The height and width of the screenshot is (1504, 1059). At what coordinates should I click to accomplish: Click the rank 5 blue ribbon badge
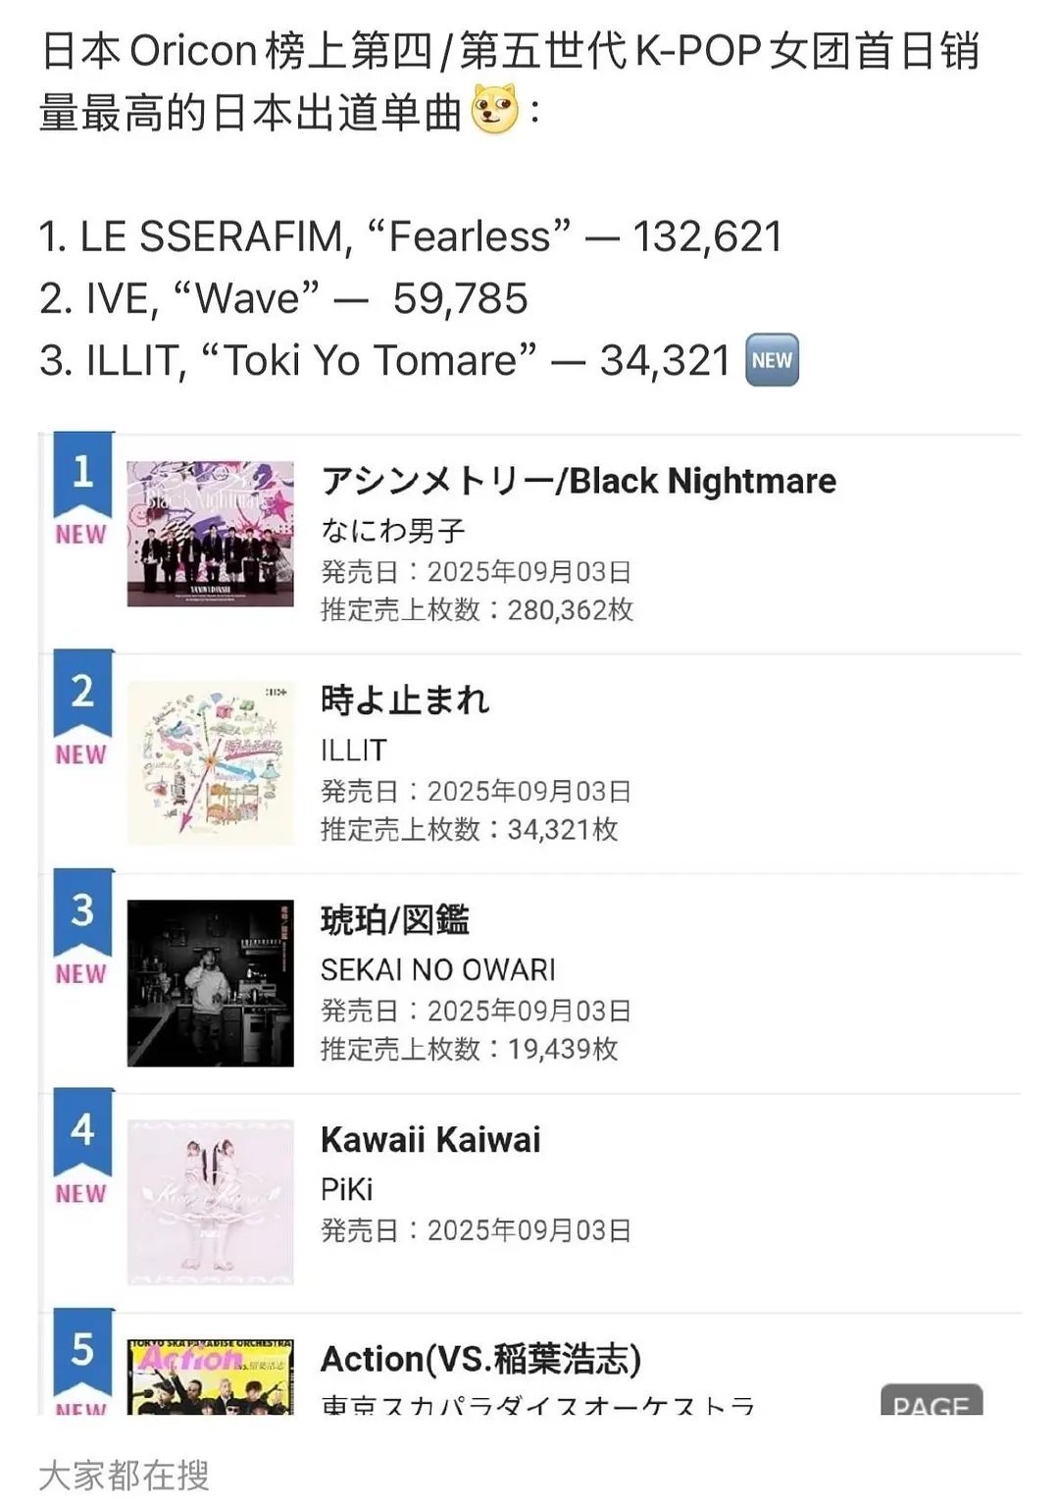(x=83, y=1353)
